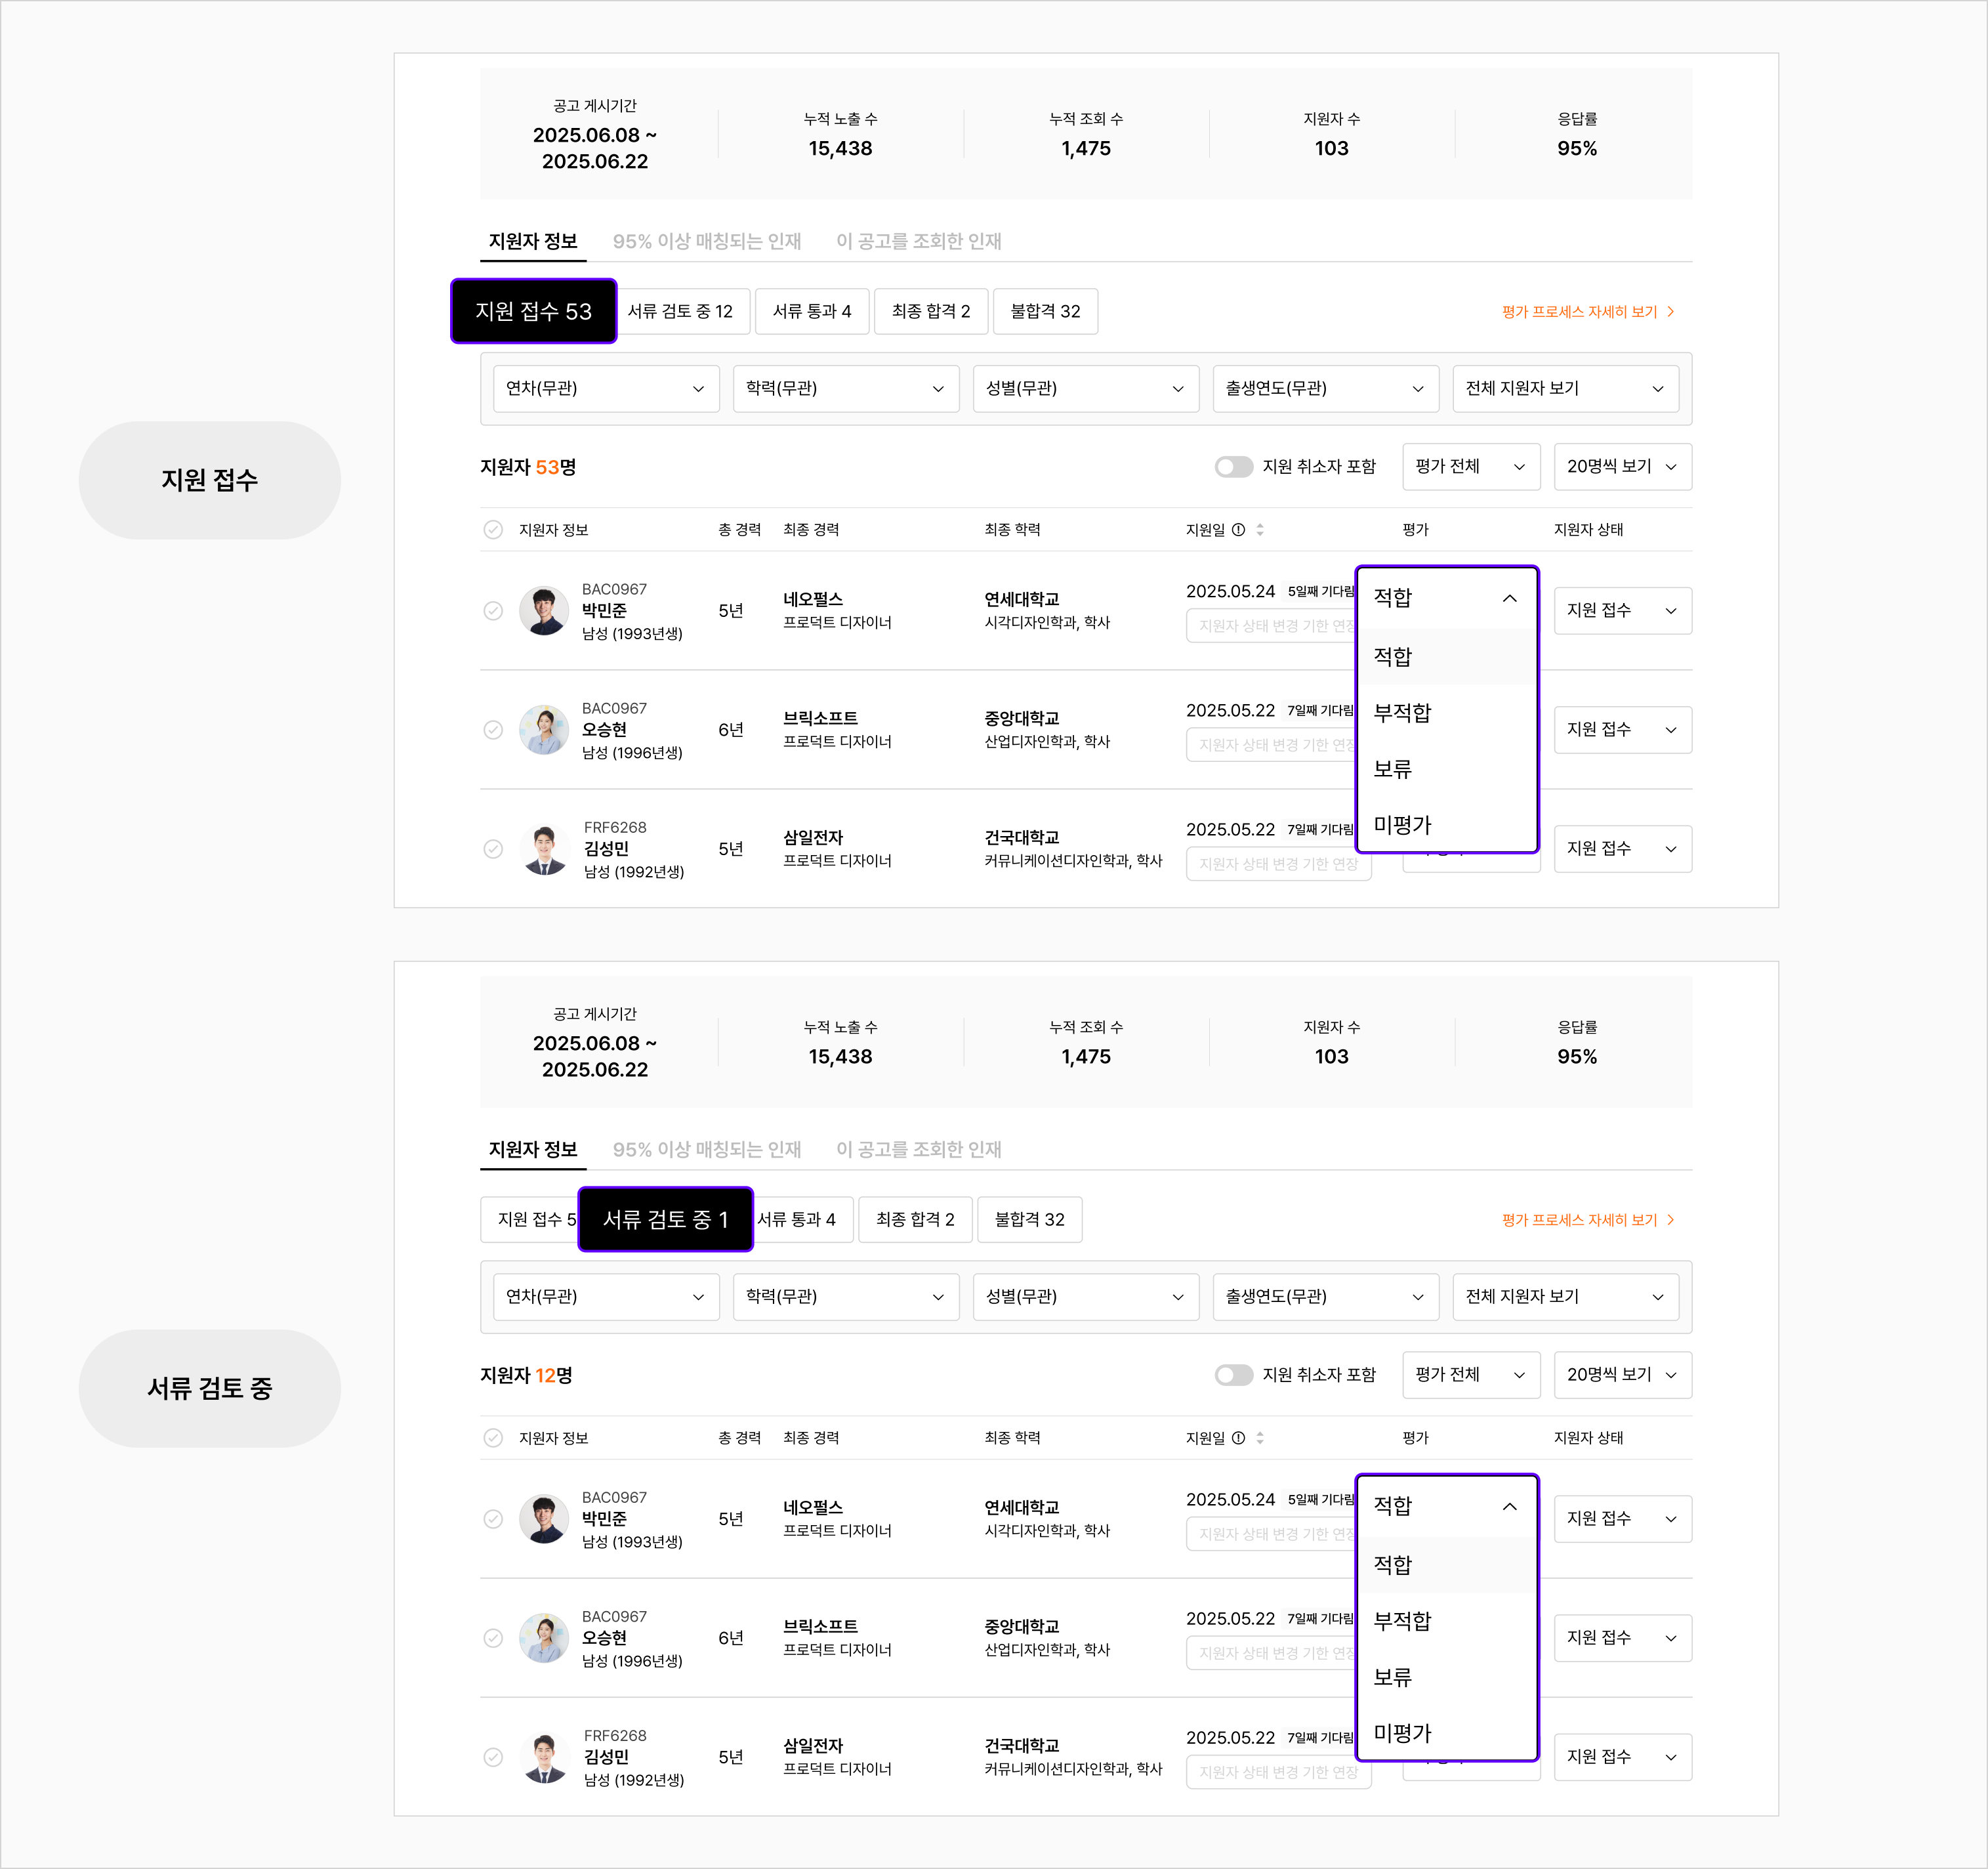Click 오승현's avatar in the bottom list
Screen dimensions: 1988x1869
point(544,1638)
